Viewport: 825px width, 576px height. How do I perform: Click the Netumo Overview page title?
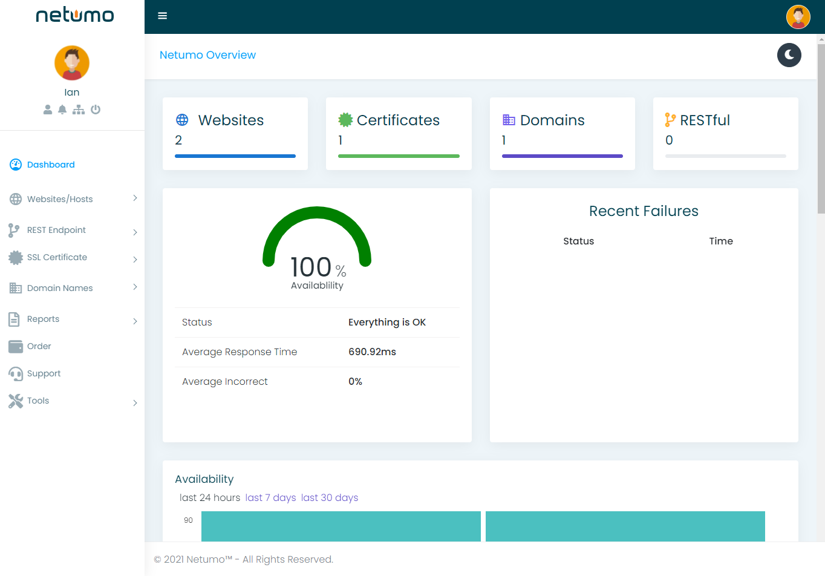pos(207,55)
